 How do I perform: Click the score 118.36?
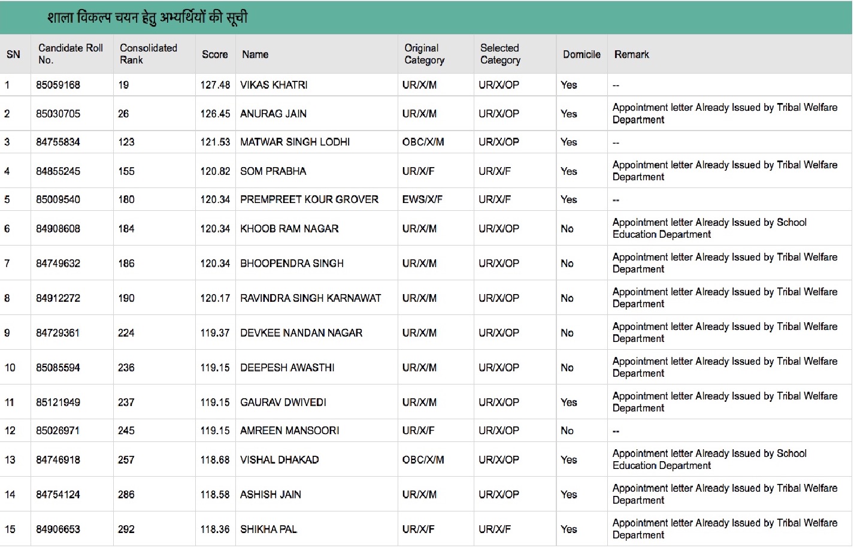click(215, 529)
